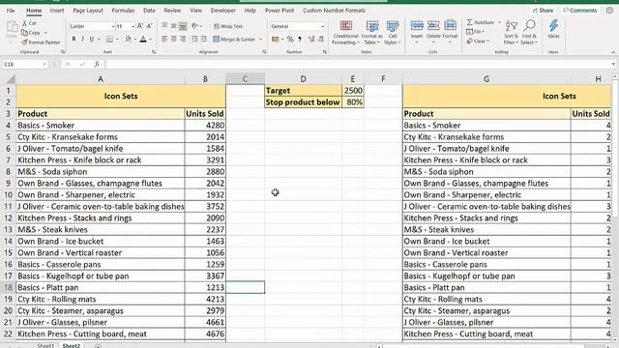
Task: Toggle bold formatting
Action: [74, 39]
